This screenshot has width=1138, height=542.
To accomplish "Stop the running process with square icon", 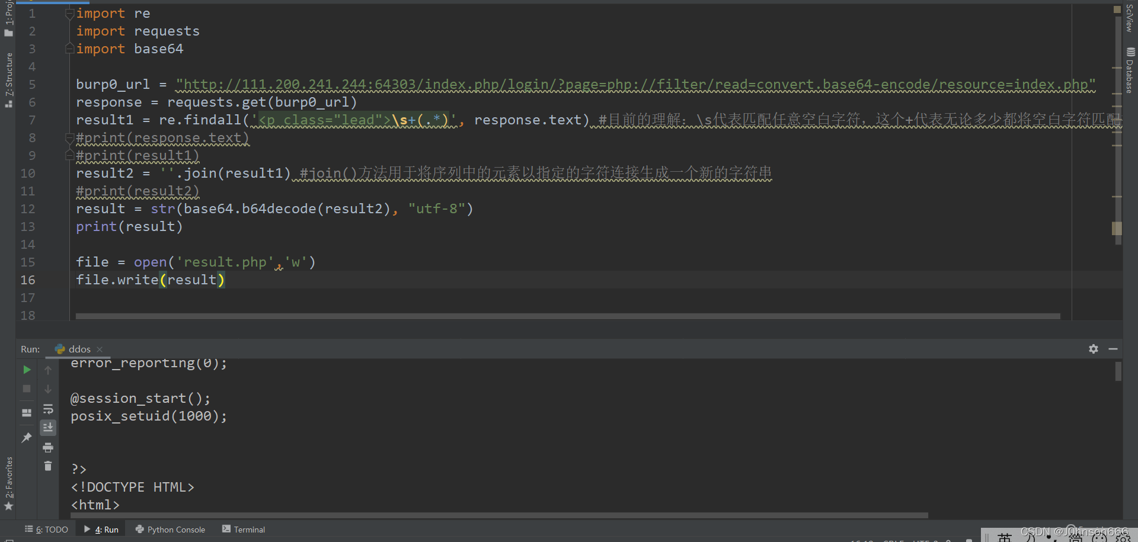I will [x=27, y=389].
